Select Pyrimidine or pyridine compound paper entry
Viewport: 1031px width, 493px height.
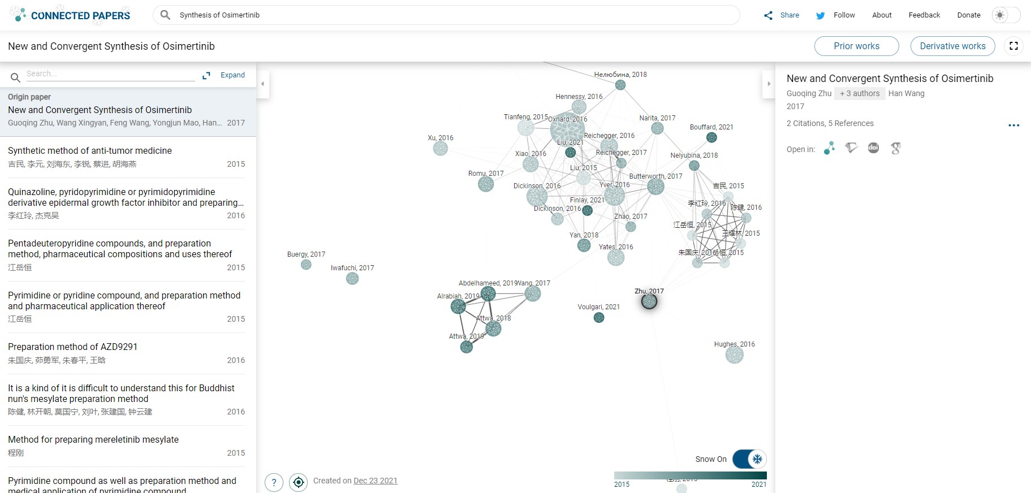coord(128,307)
